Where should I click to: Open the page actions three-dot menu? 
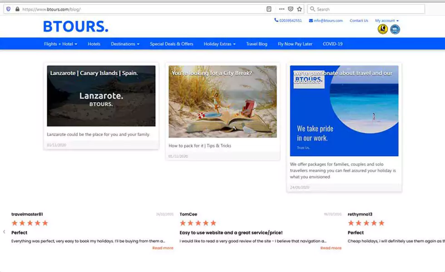pyautogui.click(x=282, y=9)
